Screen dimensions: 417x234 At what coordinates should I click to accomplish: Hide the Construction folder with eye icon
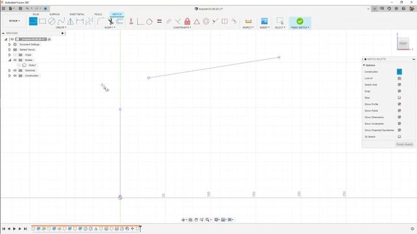pyautogui.click(x=15, y=75)
